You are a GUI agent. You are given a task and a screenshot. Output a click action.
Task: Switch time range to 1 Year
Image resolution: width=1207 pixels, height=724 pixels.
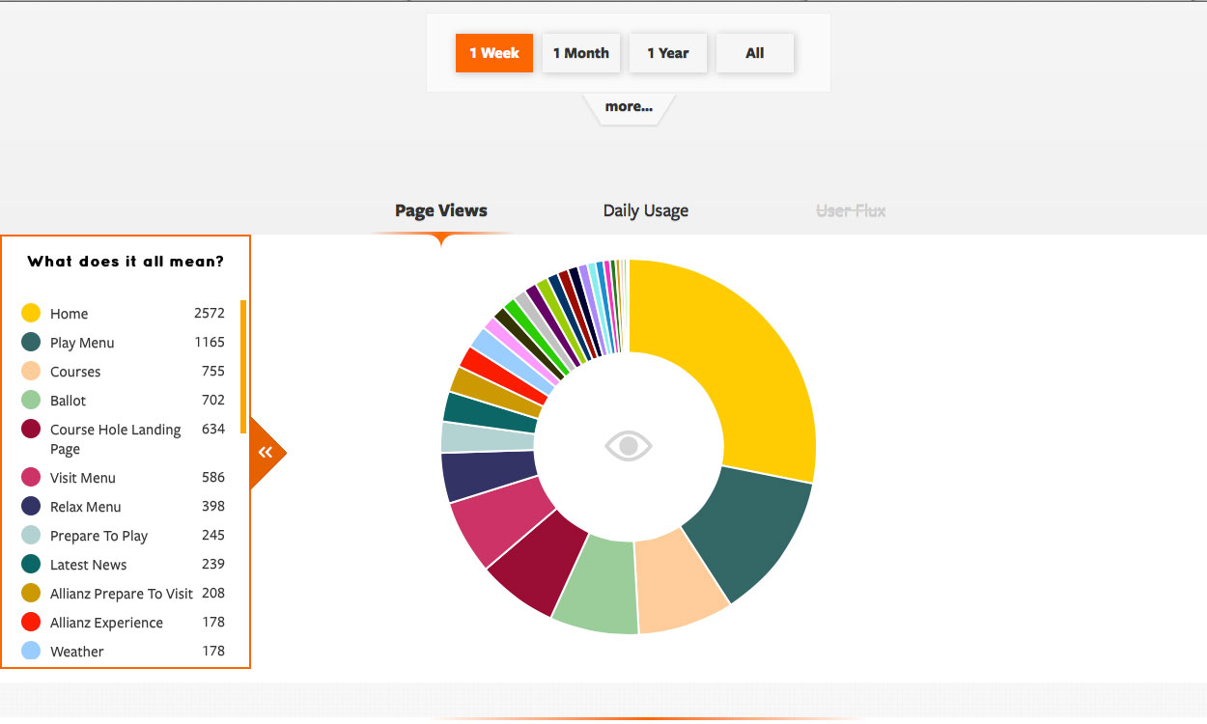click(x=668, y=53)
